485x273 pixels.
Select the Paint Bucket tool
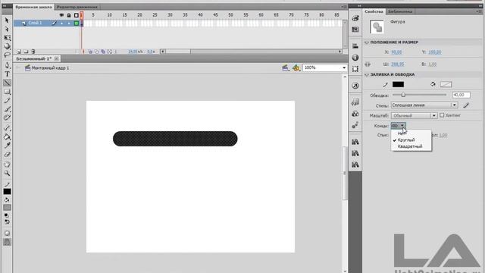pos(7,136)
